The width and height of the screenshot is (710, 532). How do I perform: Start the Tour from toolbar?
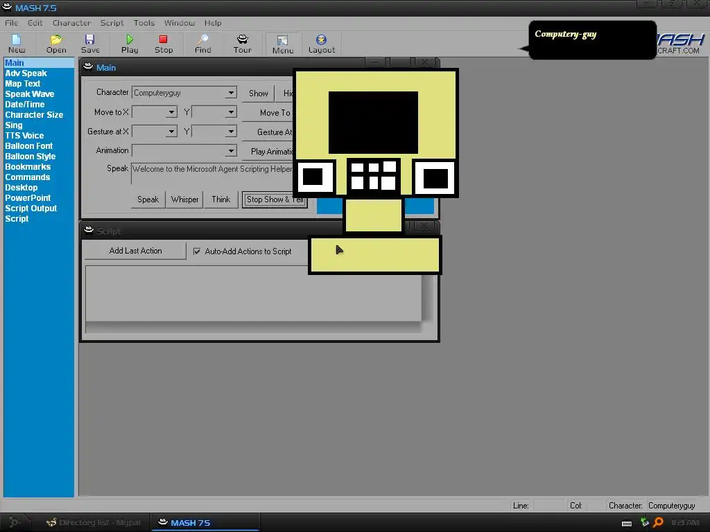[242, 44]
